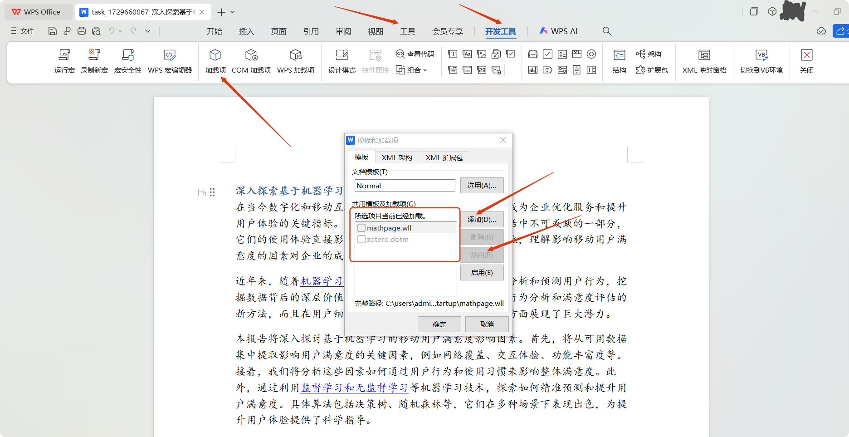
Task: Expand the quick access toolbar more chevron
Action: point(148,31)
